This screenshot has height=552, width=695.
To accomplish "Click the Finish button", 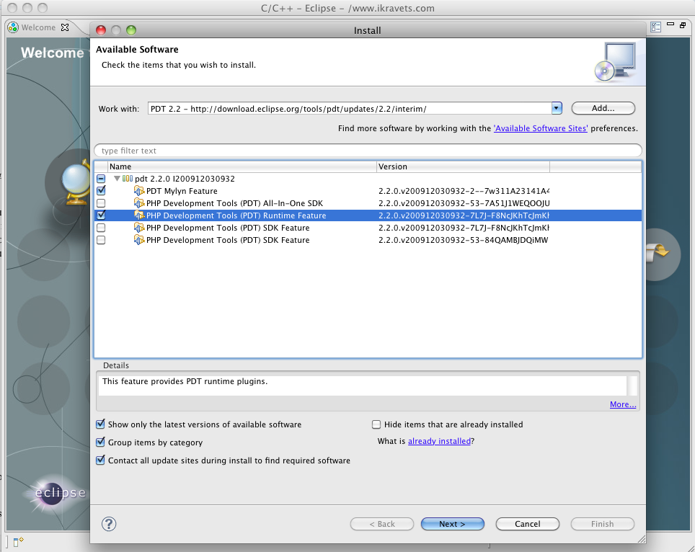I will (x=603, y=524).
